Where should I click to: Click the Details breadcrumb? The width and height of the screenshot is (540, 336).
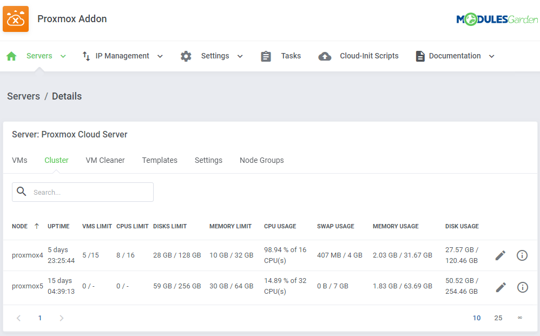67,96
